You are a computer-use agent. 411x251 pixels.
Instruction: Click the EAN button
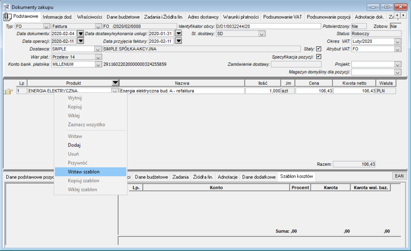[399, 176]
